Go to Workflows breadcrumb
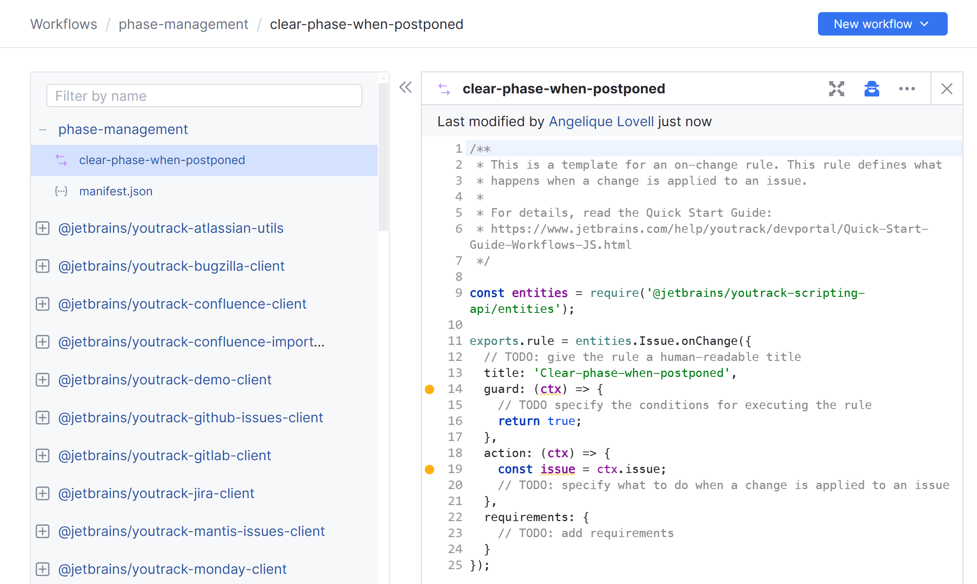This screenshot has height=584, width=977. pyautogui.click(x=64, y=24)
